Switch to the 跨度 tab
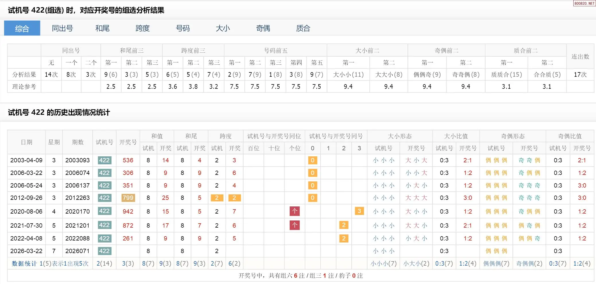Image resolution: width=596 pixels, height=284 pixels. [143, 28]
